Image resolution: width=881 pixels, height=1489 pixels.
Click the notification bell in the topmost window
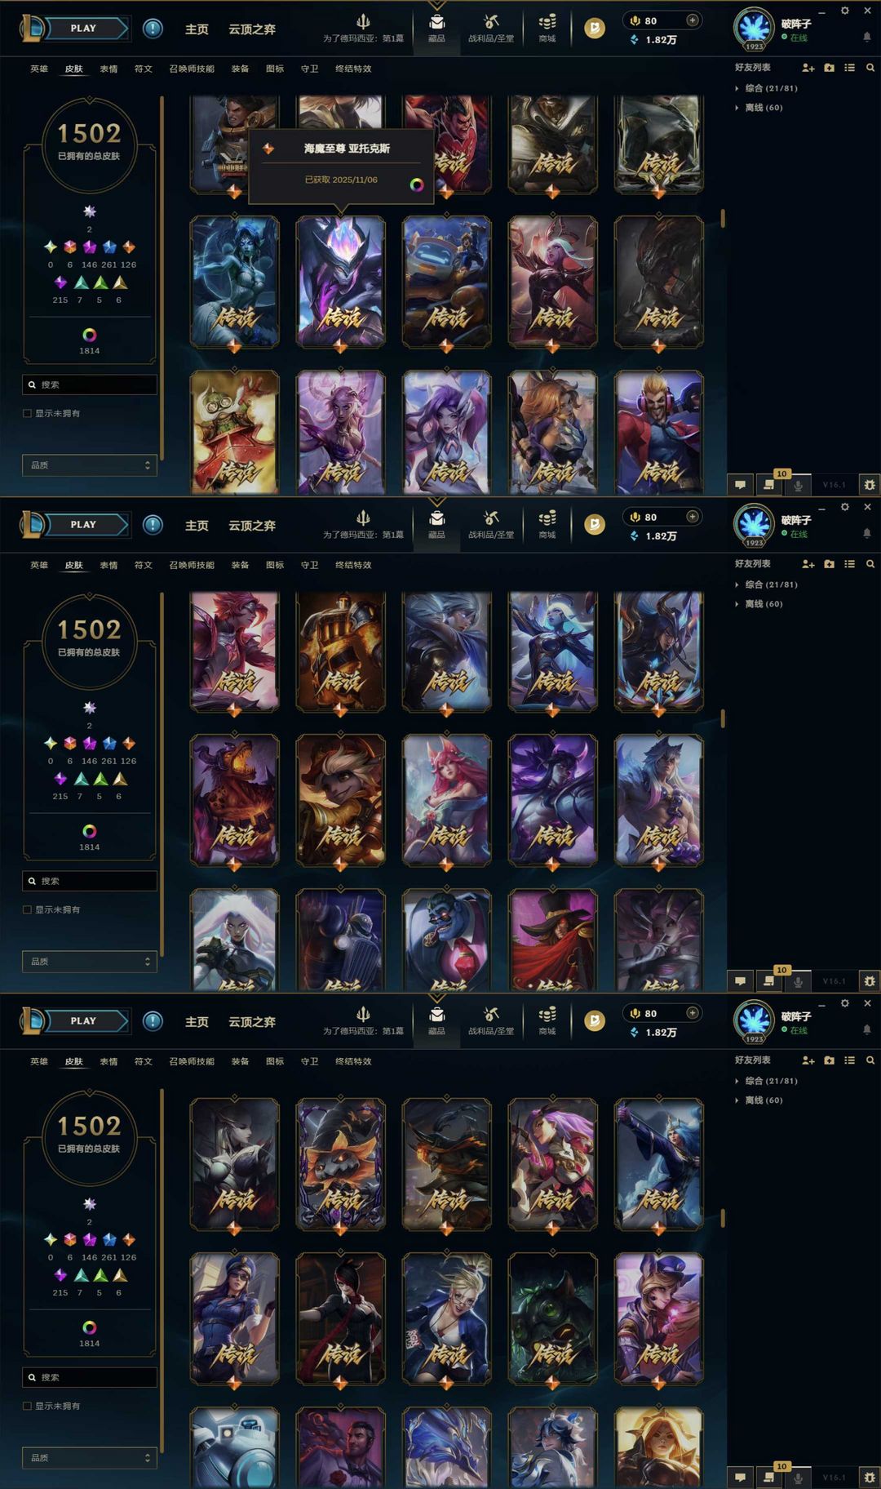(x=866, y=37)
